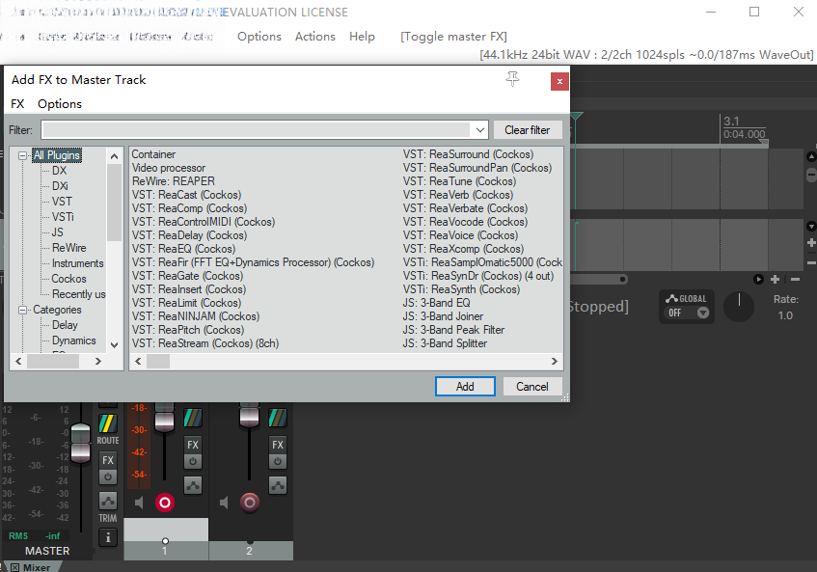
Task: Toggle master FX bypass power button
Action: [x=108, y=477]
